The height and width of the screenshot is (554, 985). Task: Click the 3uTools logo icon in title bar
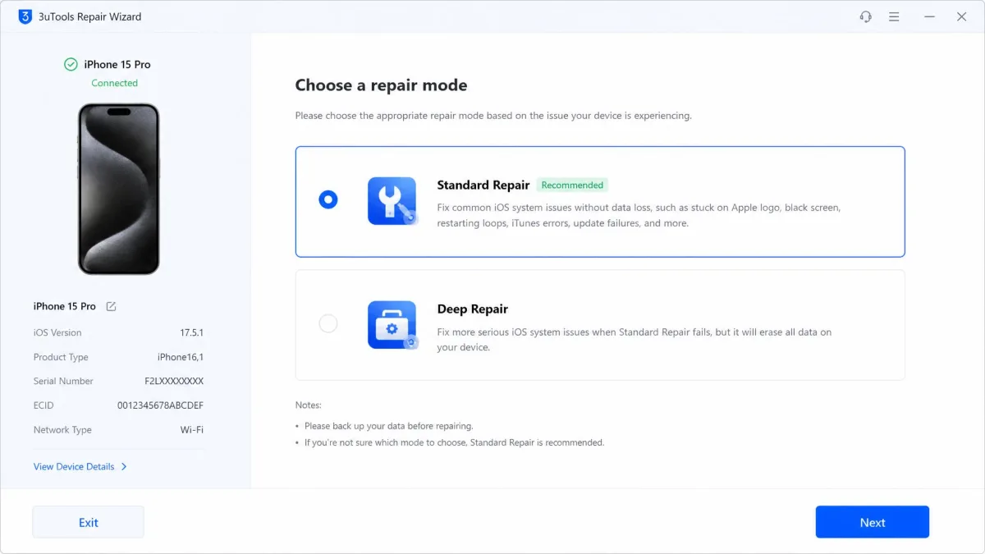[25, 16]
